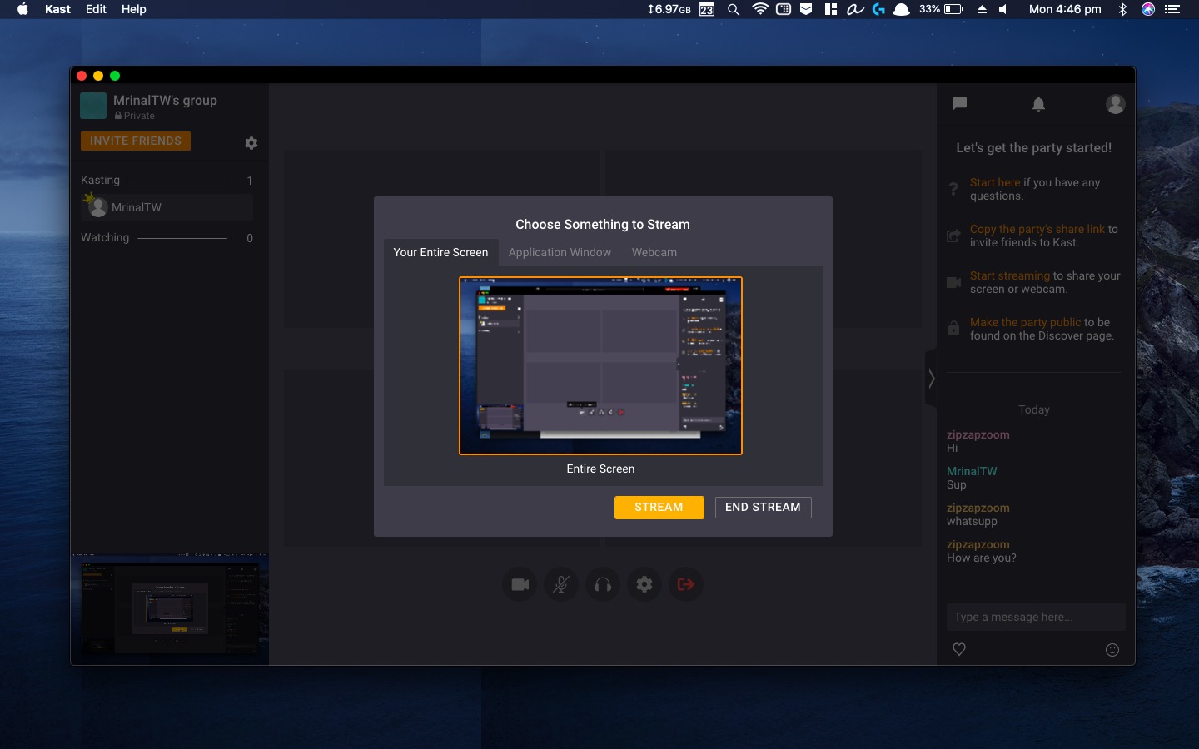Viewport: 1199px width, 749px height.
Task: Click MrinalTW's group avatar
Action: [x=93, y=106]
